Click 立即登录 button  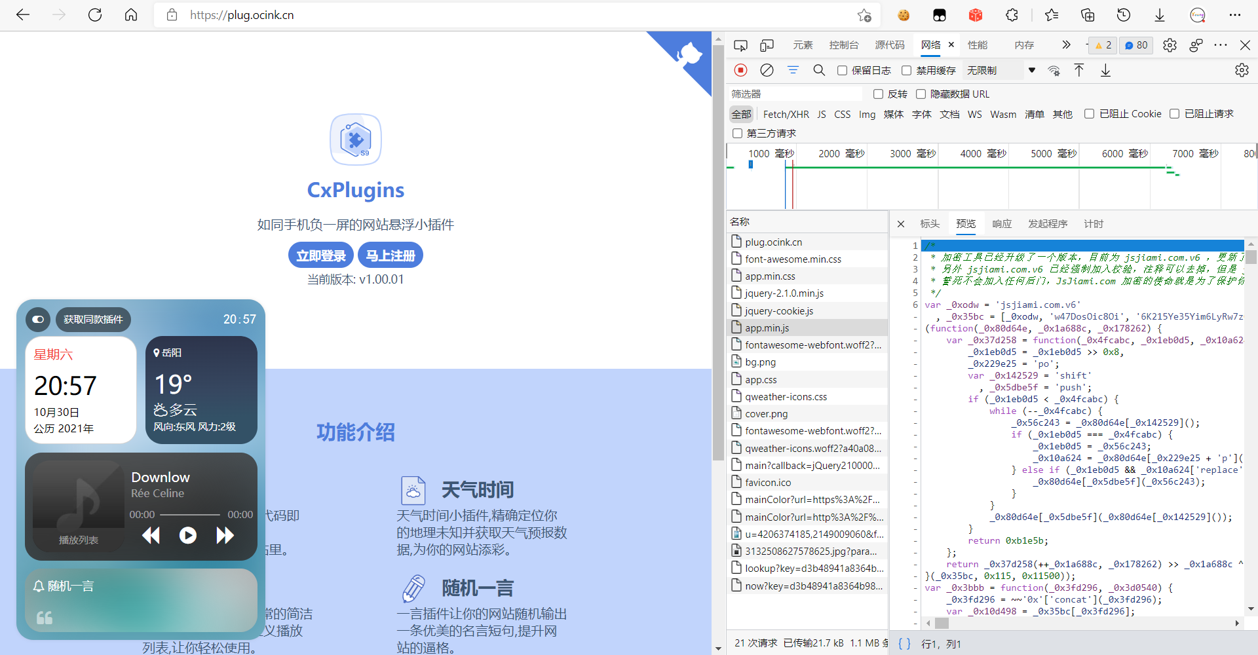click(x=321, y=255)
